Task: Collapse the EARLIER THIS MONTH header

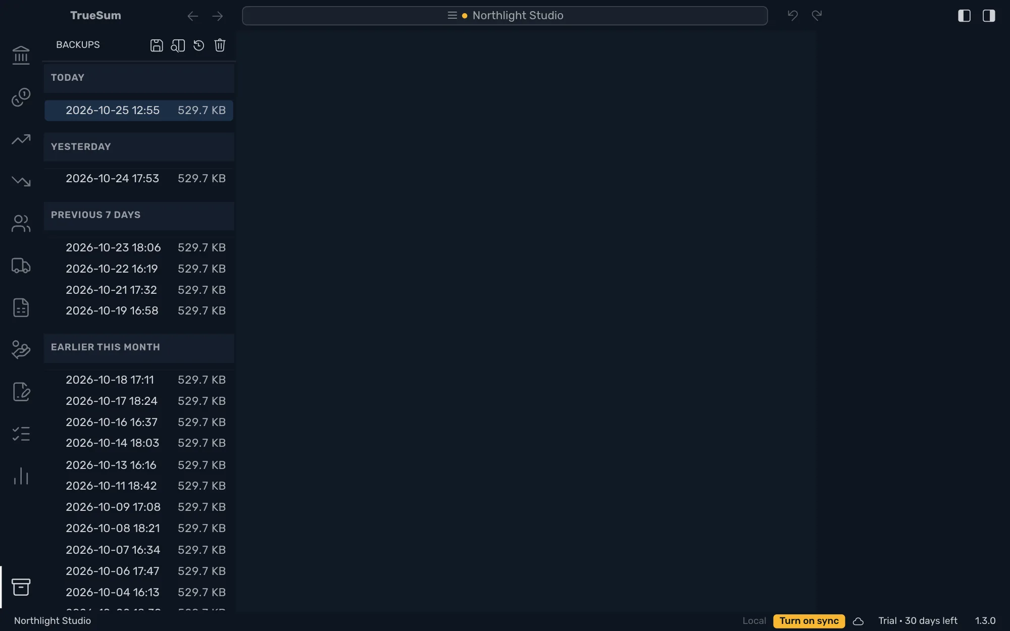Action: pyautogui.click(x=139, y=348)
